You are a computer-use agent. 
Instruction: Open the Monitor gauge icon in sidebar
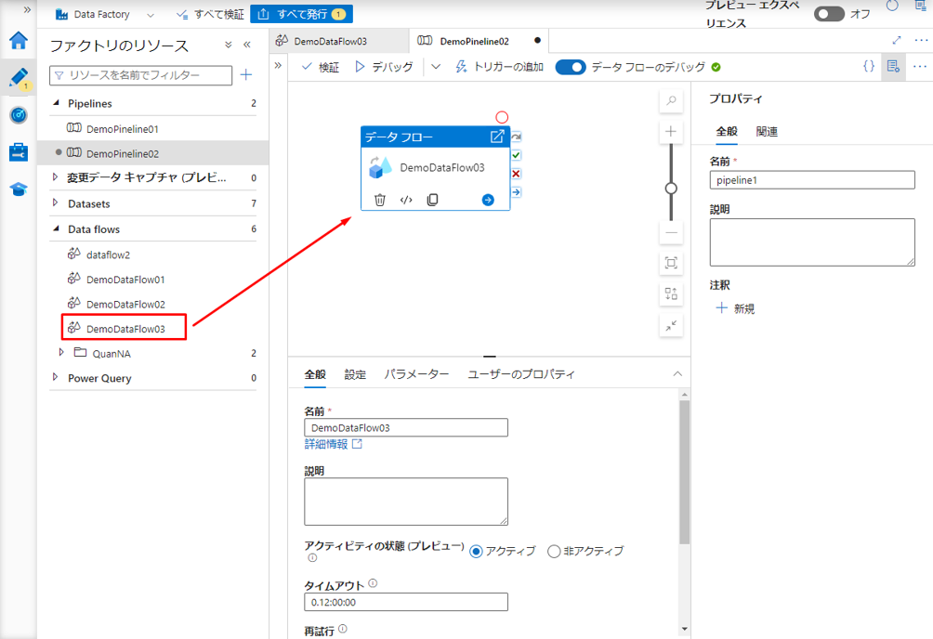(x=19, y=115)
